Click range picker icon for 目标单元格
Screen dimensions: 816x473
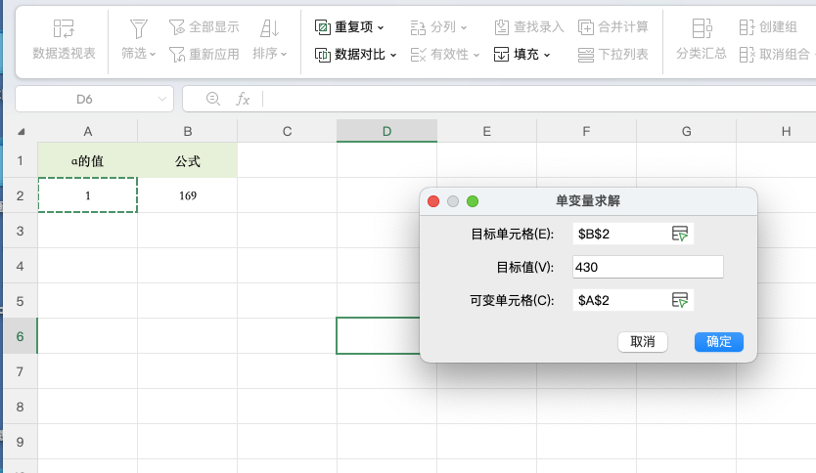point(680,234)
